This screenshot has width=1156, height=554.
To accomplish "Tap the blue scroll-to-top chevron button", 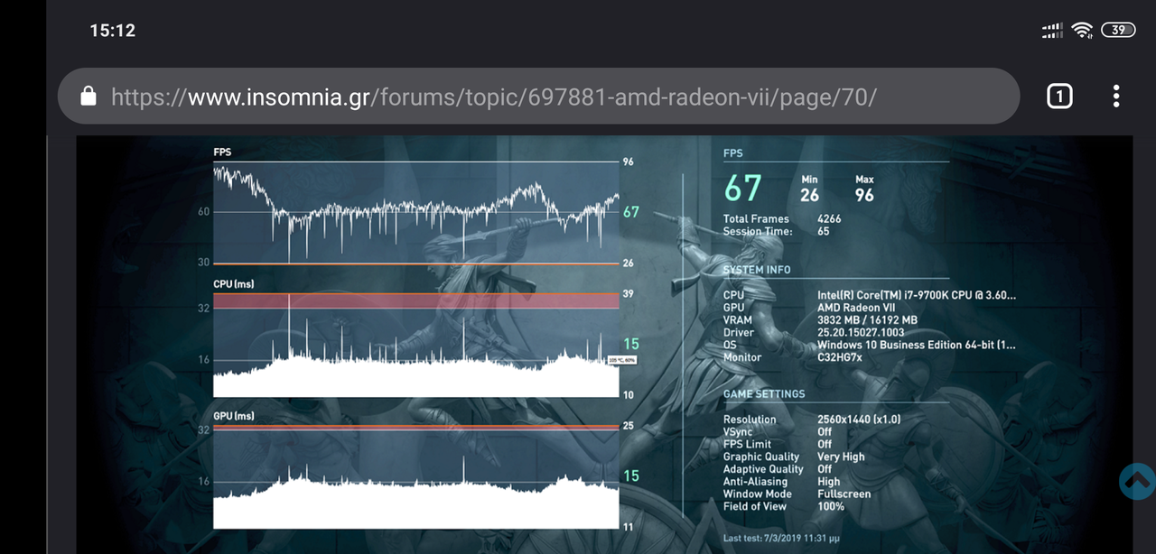I will pos(1137,481).
